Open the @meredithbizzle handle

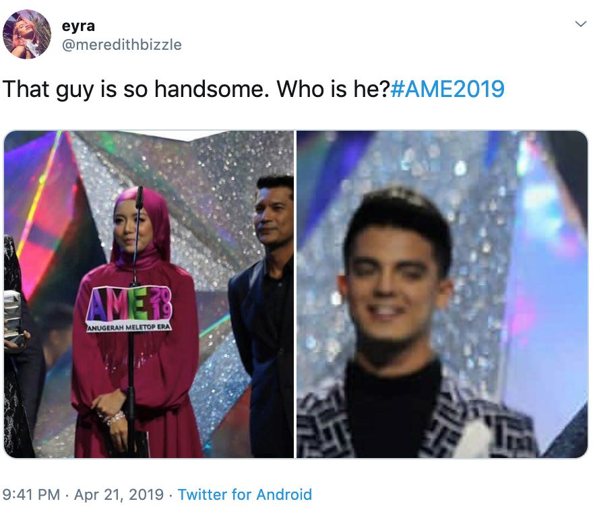[121, 44]
